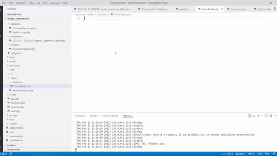The width and height of the screenshot is (277, 156).
Task: Open DatabaseSeeder.php file
Action: coord(23,49)
